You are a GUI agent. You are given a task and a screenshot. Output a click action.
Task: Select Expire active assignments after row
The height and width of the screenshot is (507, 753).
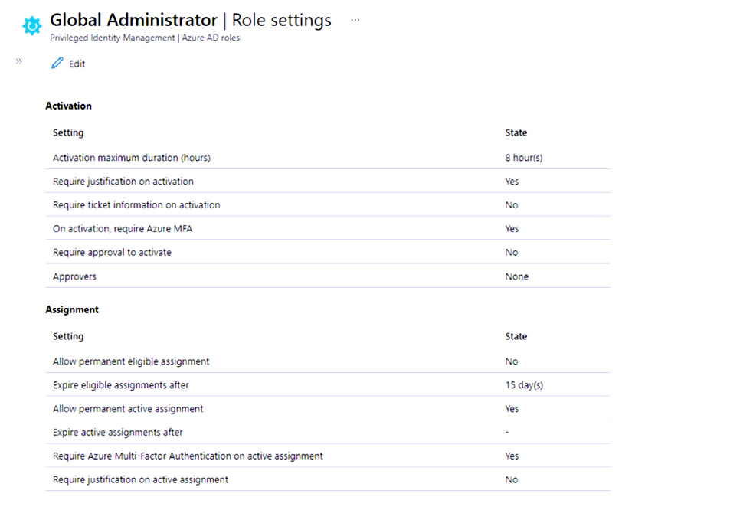[x=117, y=432]
